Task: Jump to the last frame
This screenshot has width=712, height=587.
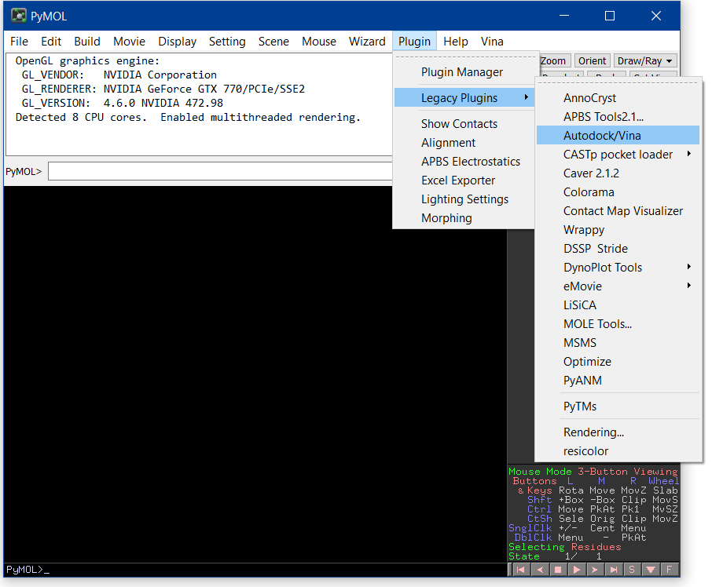Action: [614, 570]
